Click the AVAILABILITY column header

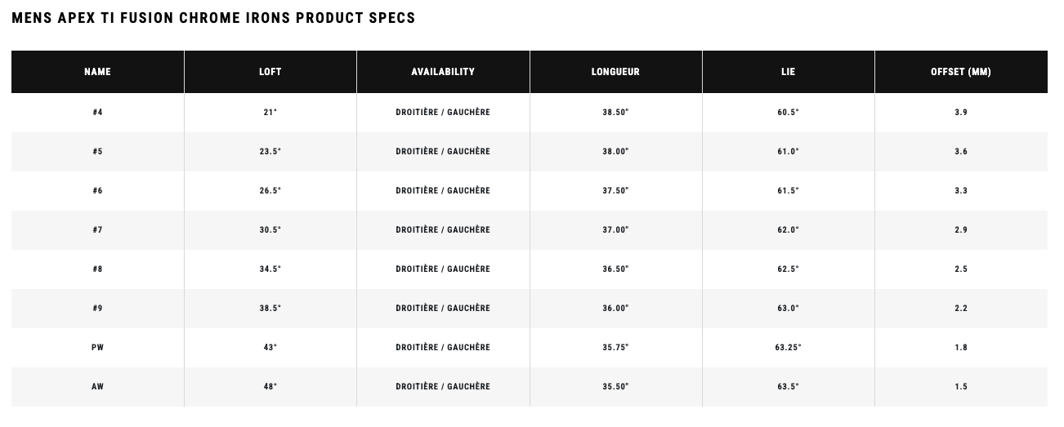[x=443, y=72]
